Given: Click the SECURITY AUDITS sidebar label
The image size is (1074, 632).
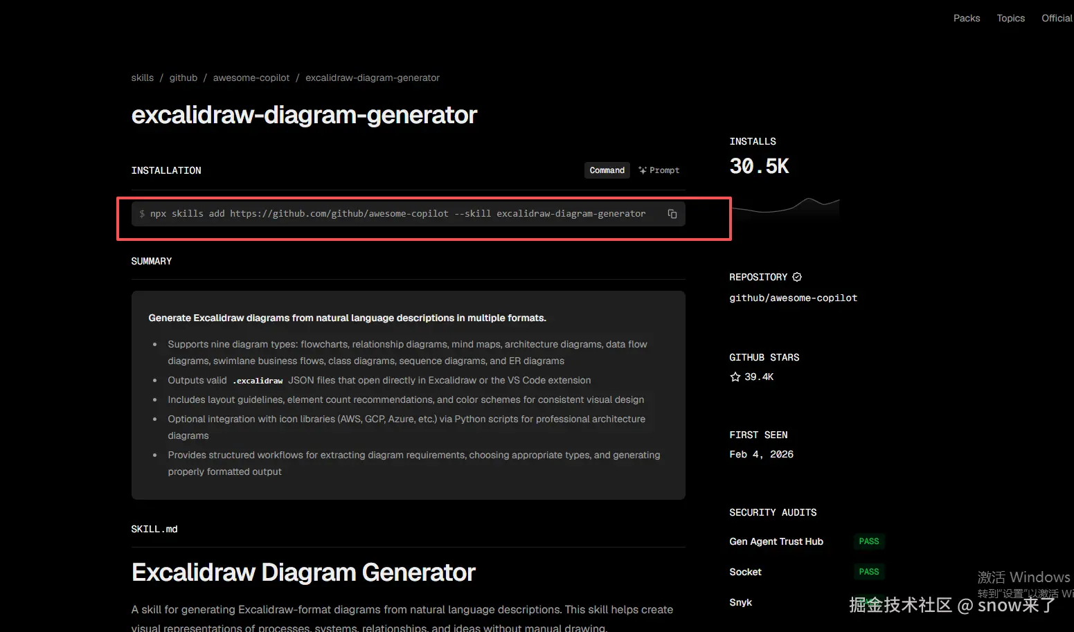Looking at the screenshot, I should [x=773, y=512].
